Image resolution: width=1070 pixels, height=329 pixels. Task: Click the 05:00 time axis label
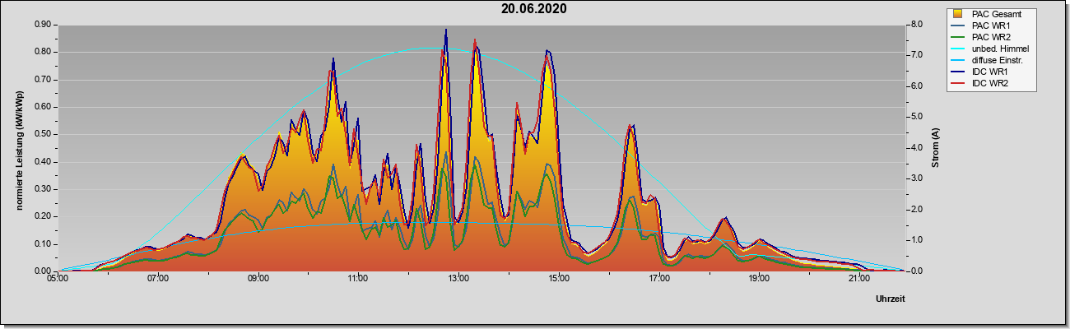[x=58, y=279]
